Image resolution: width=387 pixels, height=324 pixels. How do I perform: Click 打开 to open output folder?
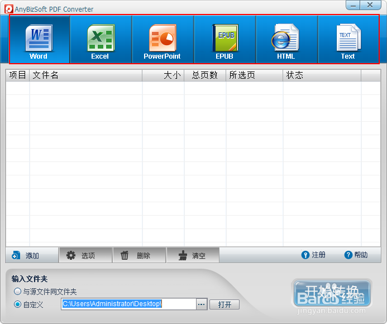point(224,304)
